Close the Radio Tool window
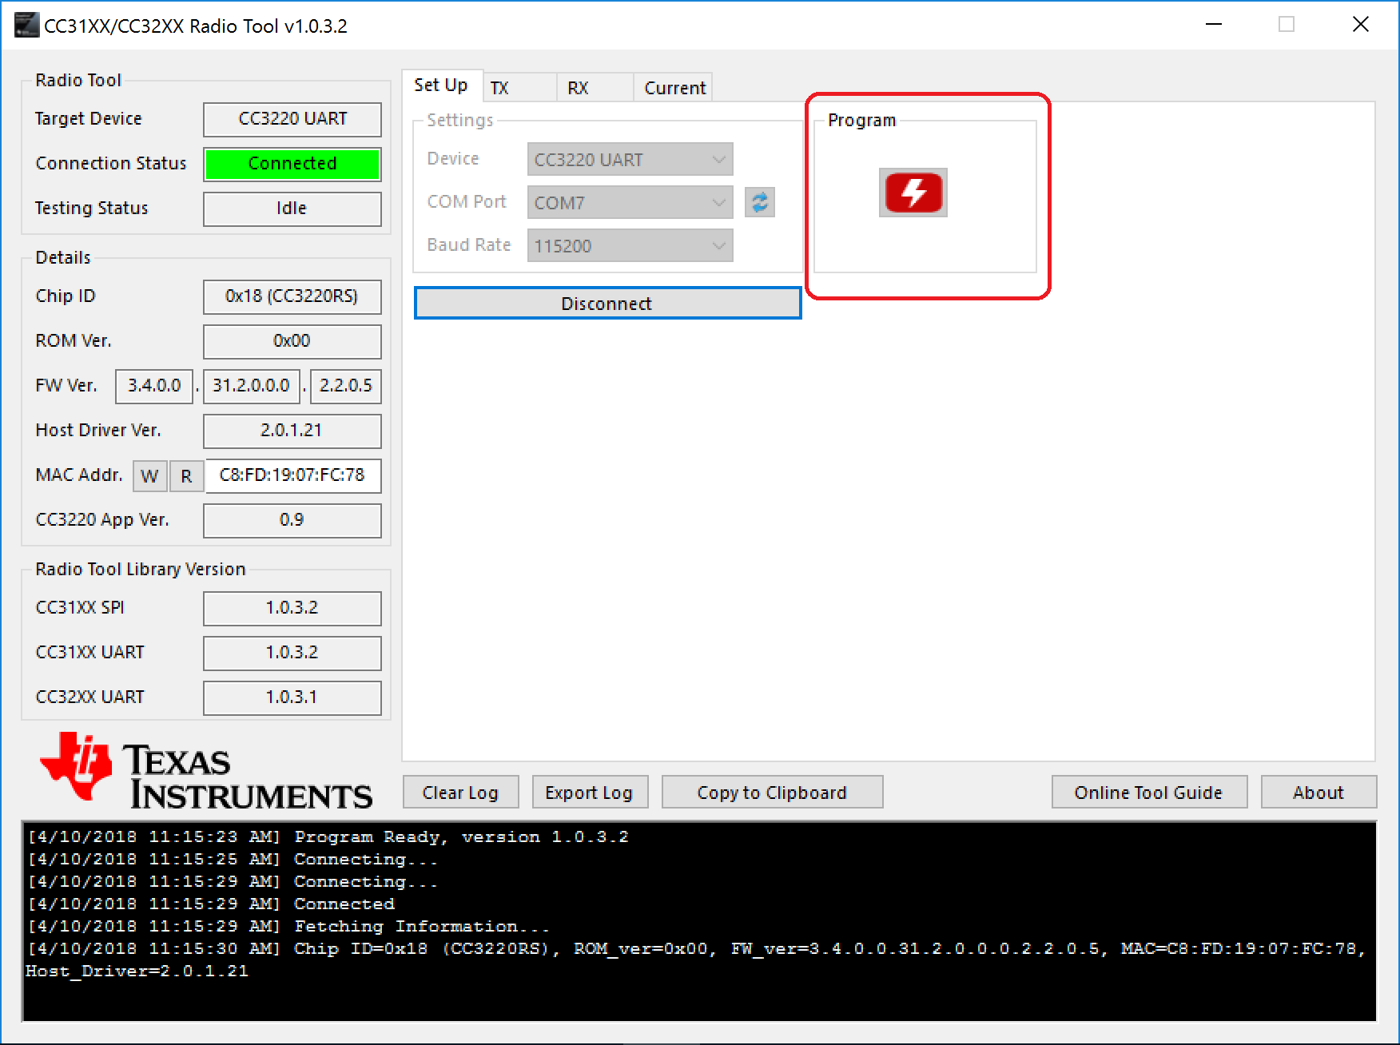 click(1361, 25)
